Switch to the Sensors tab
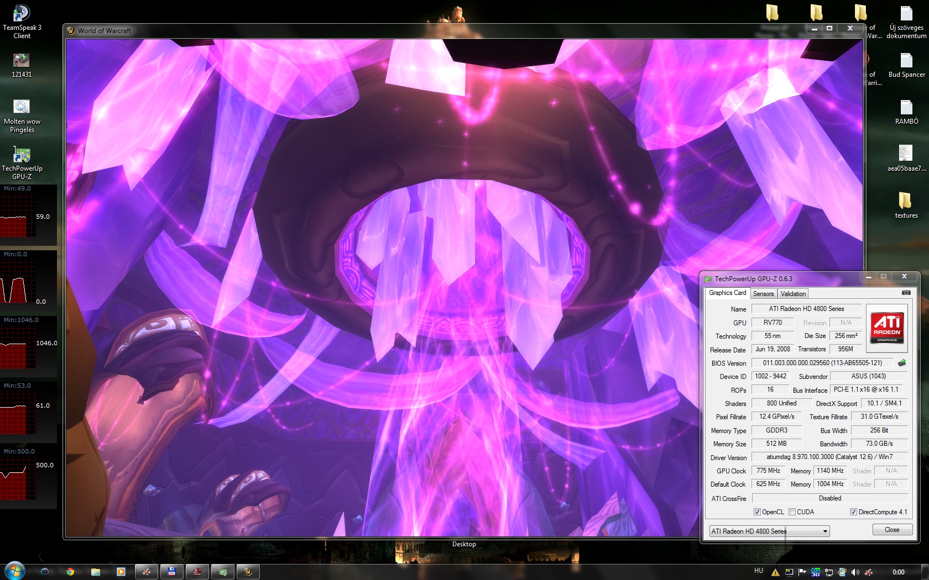The width and height of the screenshot is (929, 580). pos(763,294)
